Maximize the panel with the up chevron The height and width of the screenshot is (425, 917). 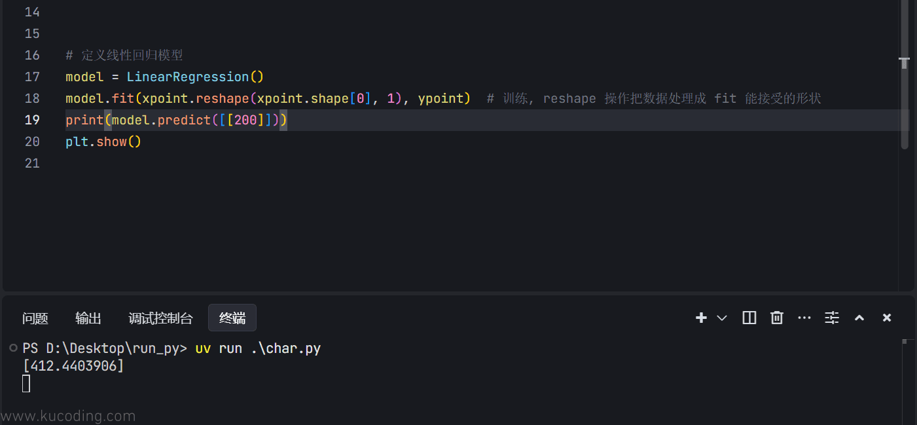859,318
